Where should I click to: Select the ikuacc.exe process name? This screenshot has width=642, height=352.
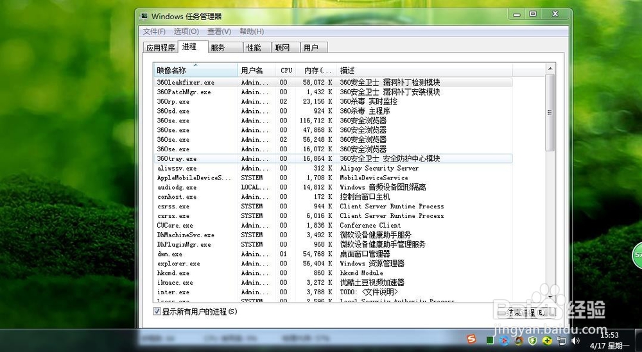(x=175, y=283)
